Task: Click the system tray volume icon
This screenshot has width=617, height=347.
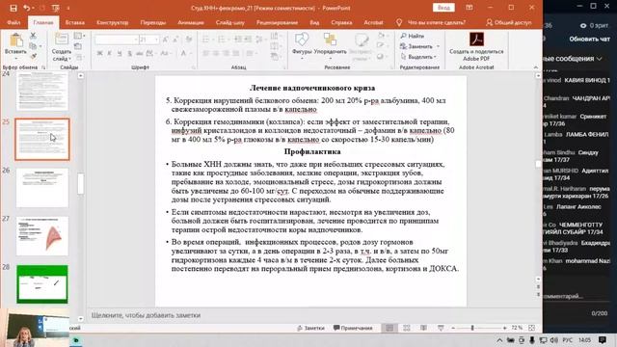Action: [x=554, y=340]
